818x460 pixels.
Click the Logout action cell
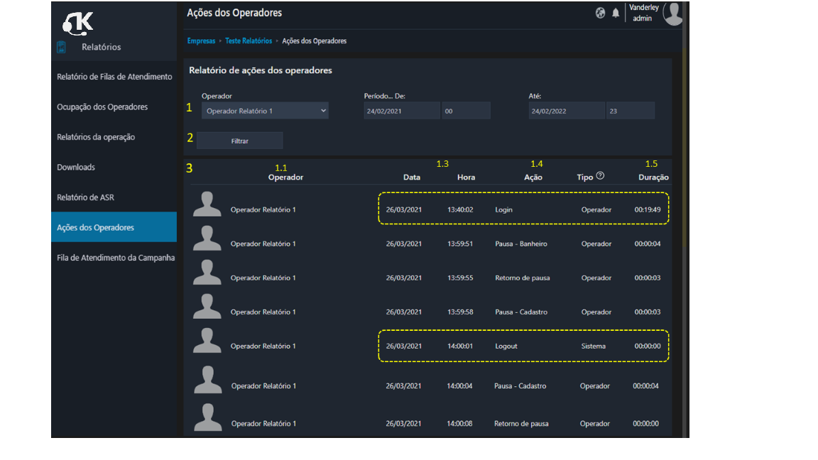click(x=506, y=346)
